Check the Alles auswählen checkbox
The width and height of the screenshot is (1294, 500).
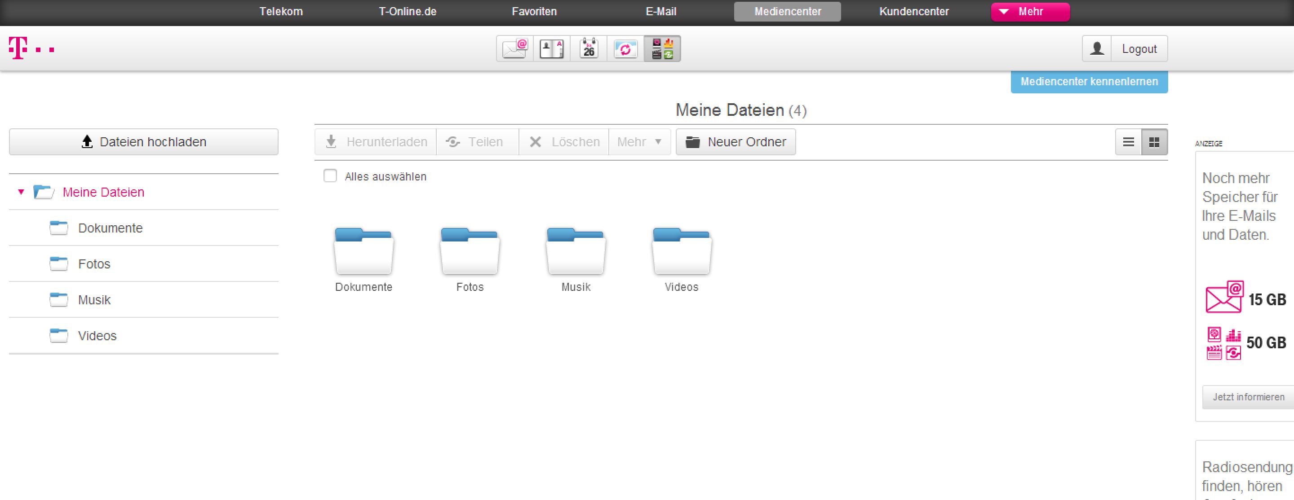pos(330,176)
